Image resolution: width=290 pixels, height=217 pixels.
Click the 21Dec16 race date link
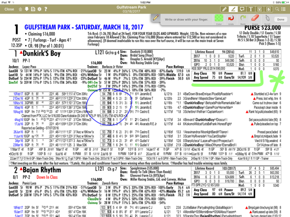(18, 99)
